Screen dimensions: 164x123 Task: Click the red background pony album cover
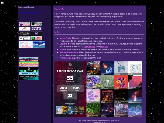121,82
